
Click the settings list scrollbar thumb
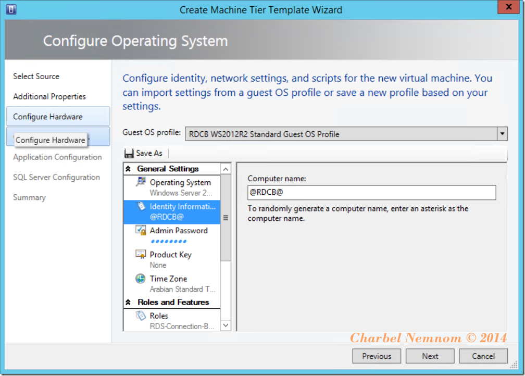tap(226, 218)
